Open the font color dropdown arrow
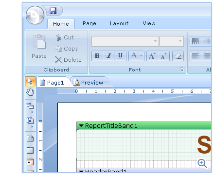Image resolution: width=214 pixels, height=175 pixels. (x=141, y=56)
